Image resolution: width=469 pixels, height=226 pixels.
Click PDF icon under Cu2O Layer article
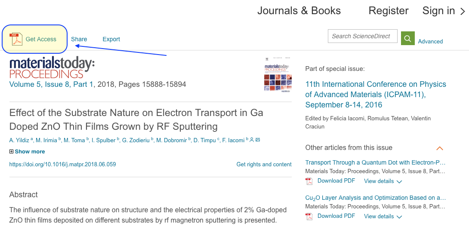(309, 217)
